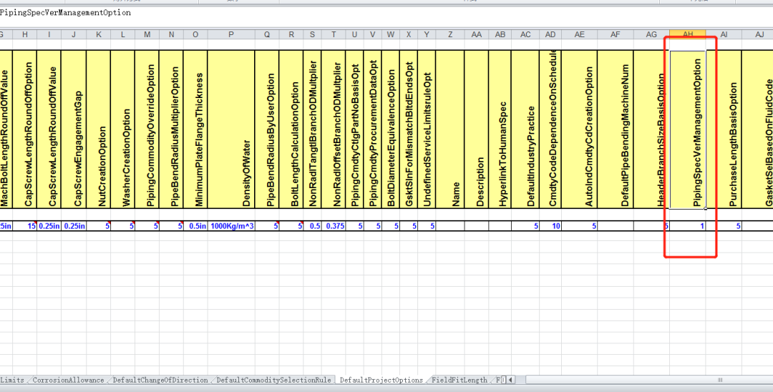
Task: Open the DefaultChangeOfDirection sheet tab
Action: coord(160,380)
